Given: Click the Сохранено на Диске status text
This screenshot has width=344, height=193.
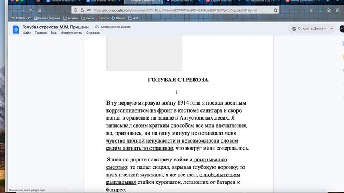Looking at the screenshot, I should point(116,27).
